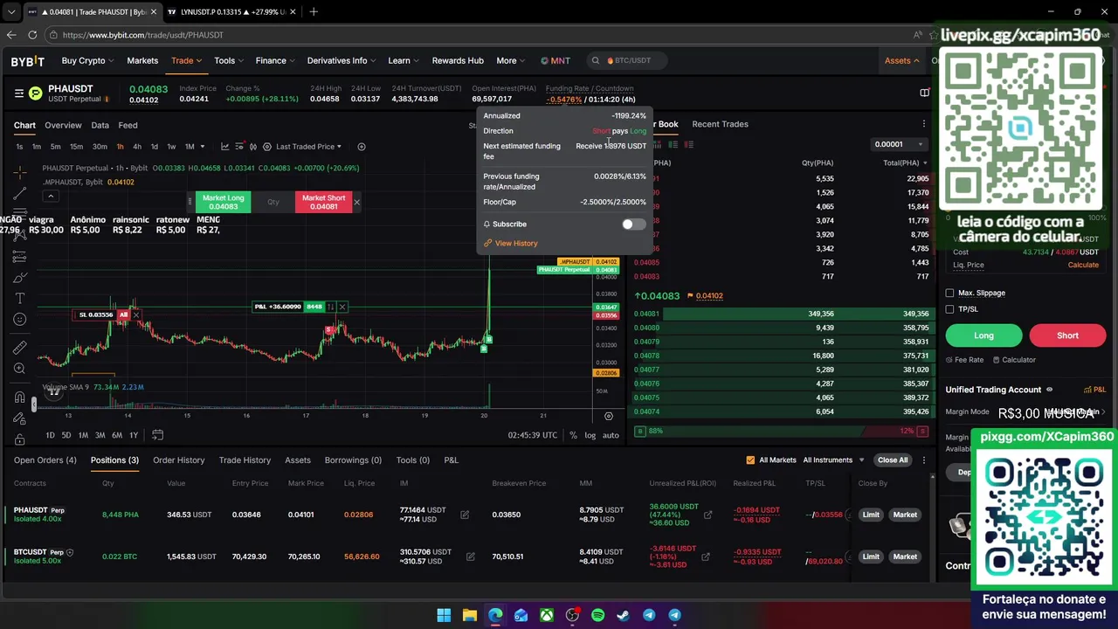Open the emoji icons tool
This screenshot has height=629, width=1118.
coord(19,320)
